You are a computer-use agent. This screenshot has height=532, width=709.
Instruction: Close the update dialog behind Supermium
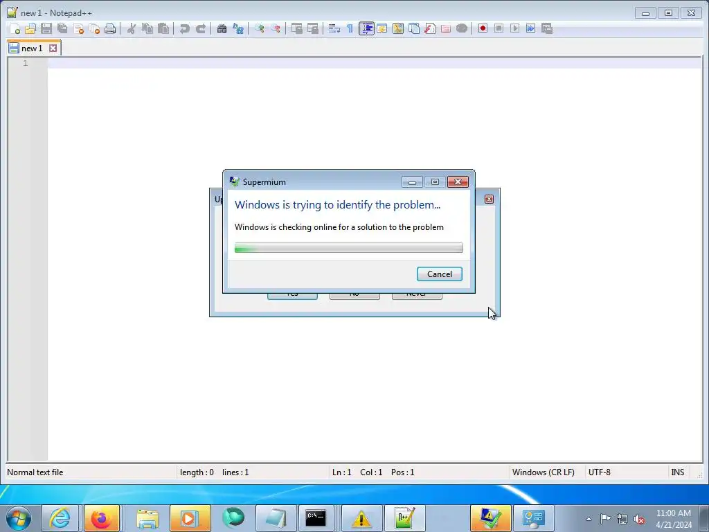[x=489, y=199]
